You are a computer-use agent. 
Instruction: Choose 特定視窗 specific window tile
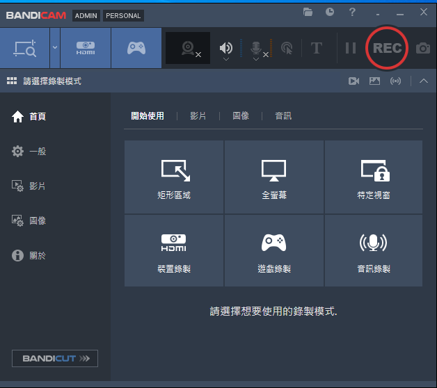click(373, 177)
